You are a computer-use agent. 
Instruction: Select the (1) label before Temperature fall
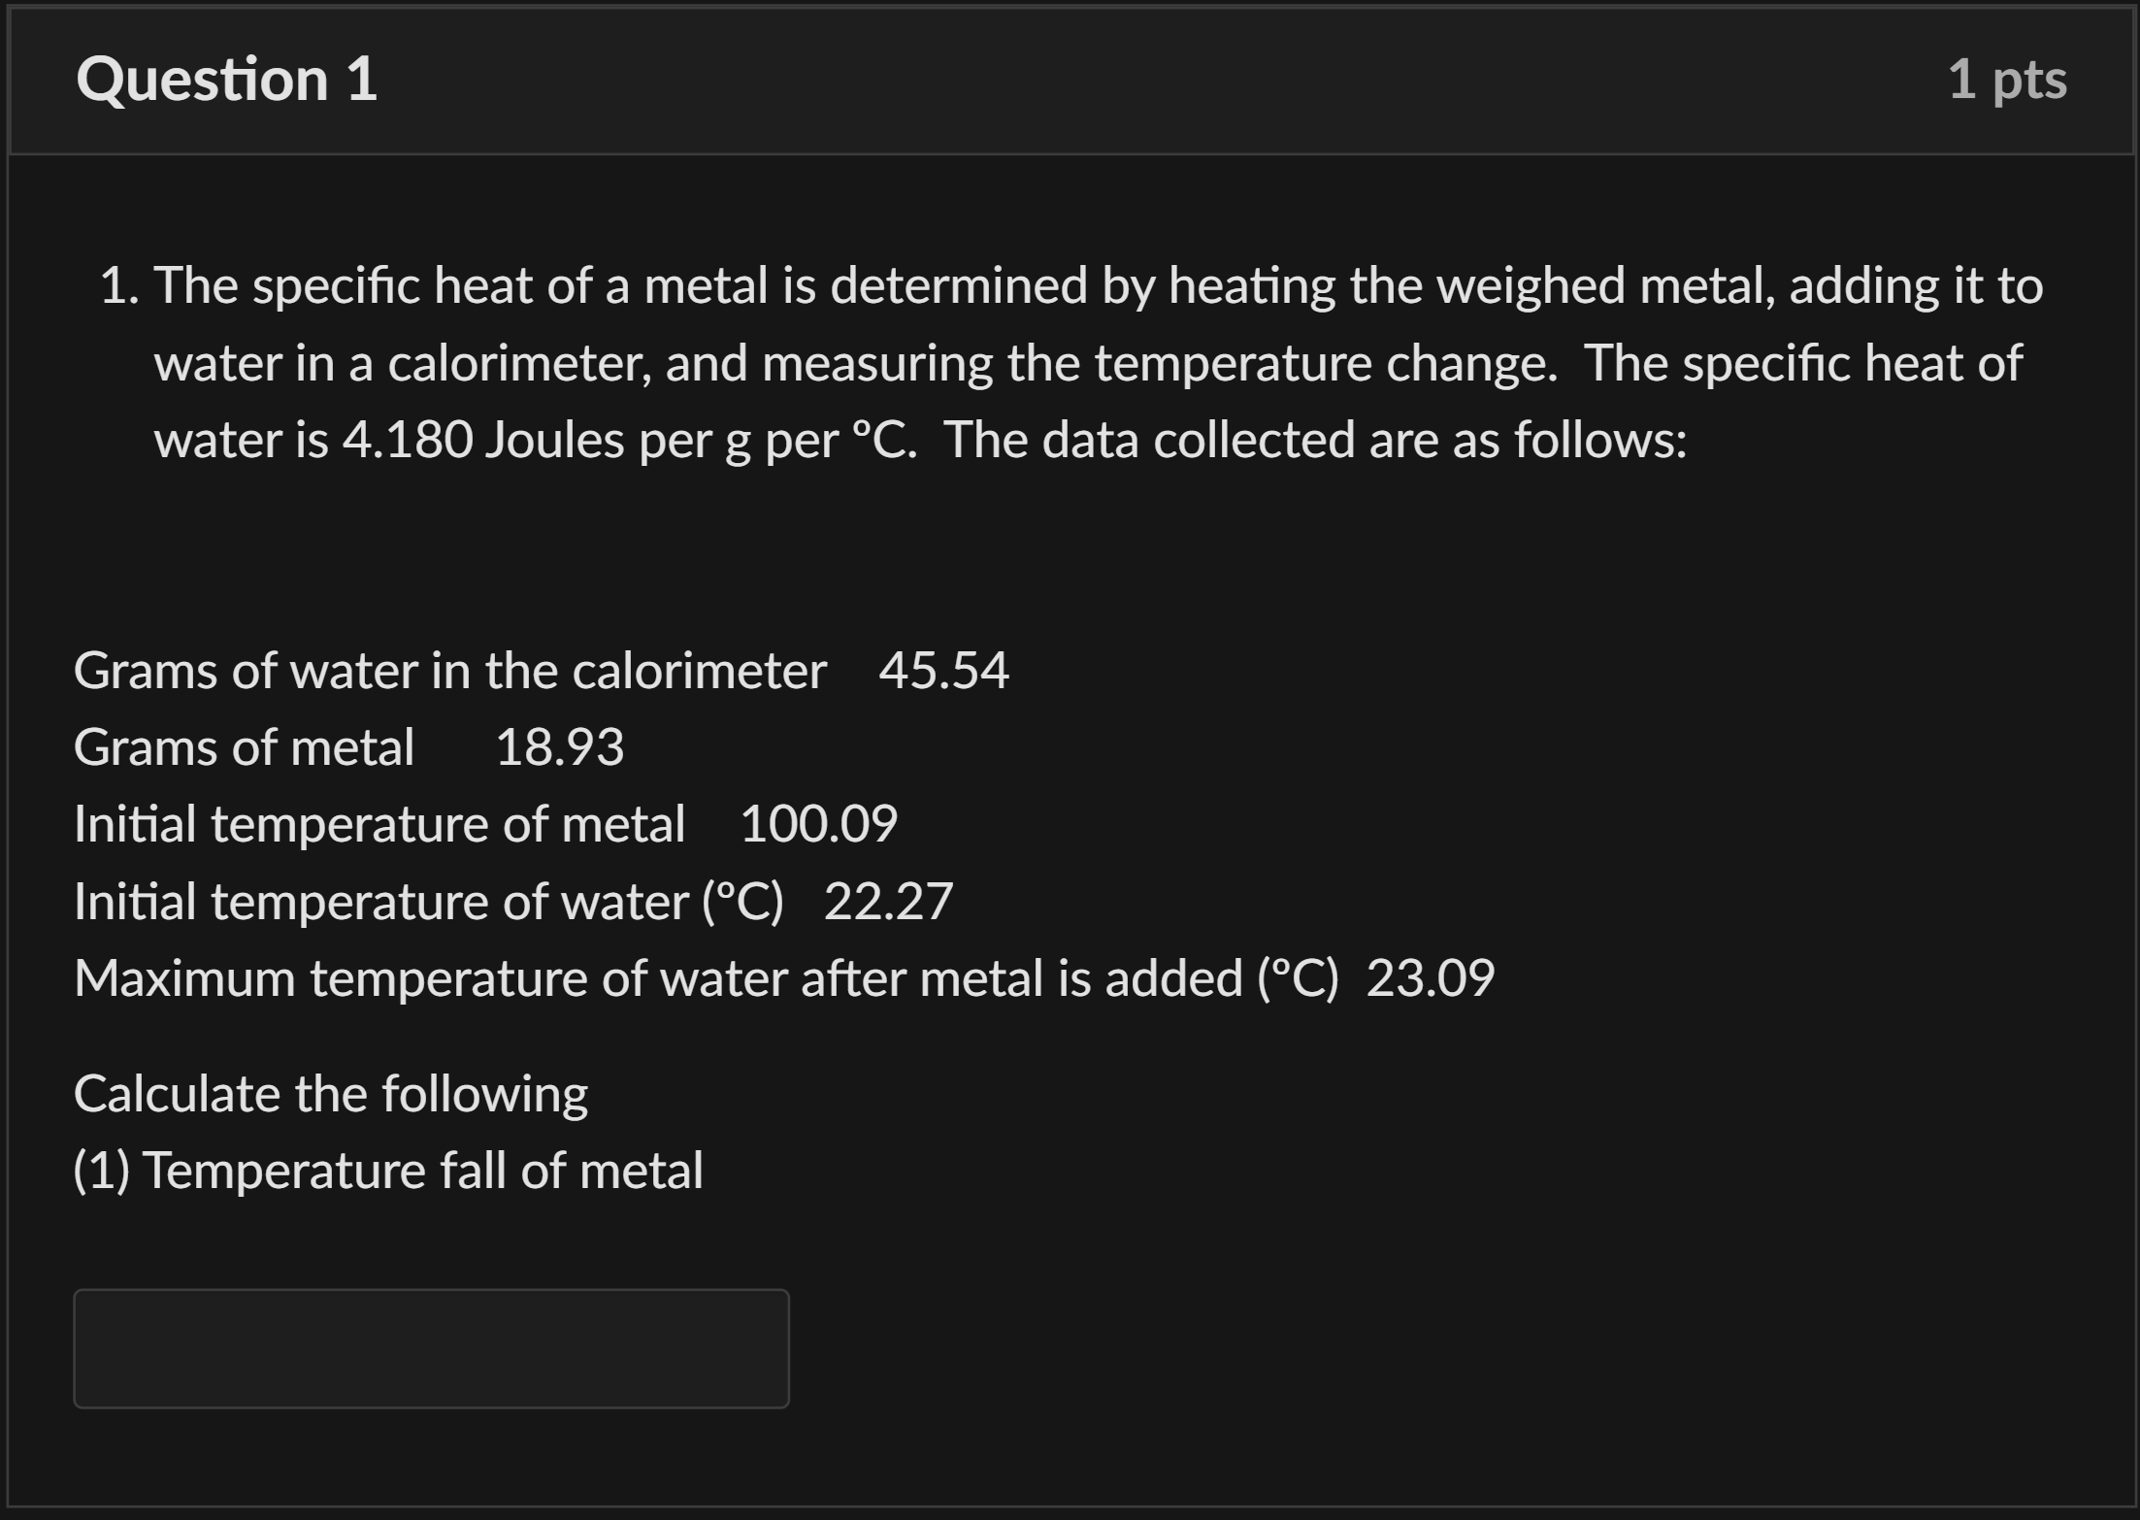point(102,1170)
